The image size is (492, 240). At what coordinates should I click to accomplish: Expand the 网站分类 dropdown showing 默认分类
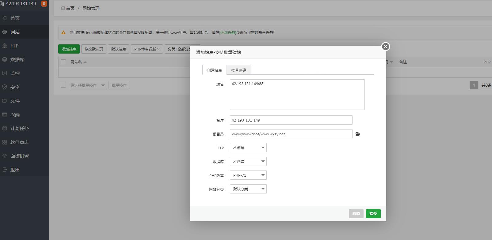click(248, 189)
